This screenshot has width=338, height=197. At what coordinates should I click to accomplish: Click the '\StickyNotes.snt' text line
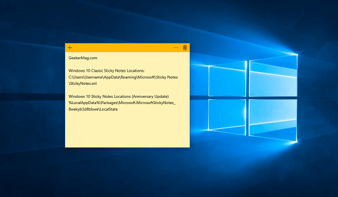click(x=83, y=83)
